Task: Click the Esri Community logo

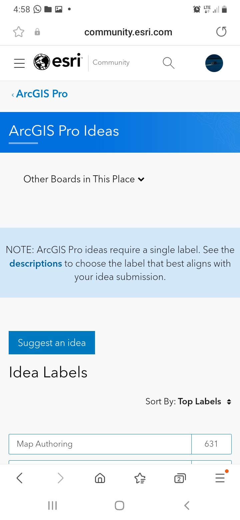Action: [x=57, y=62]
